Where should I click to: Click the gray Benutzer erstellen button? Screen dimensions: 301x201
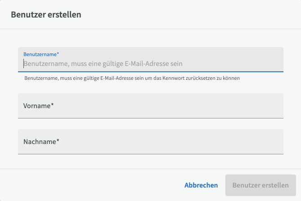click(261, 185)
